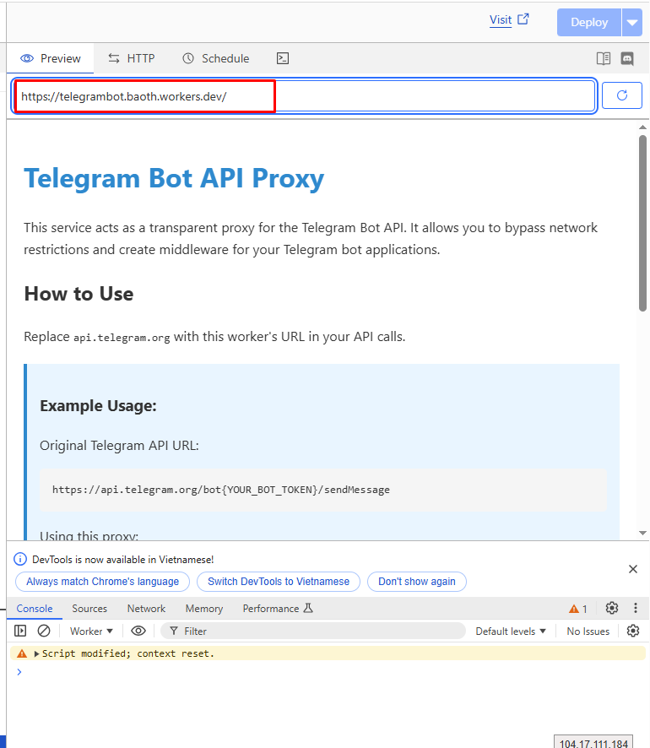Click Always match Chrome's language
This screenshot has width=650, height=748.
tap(102, 582)
